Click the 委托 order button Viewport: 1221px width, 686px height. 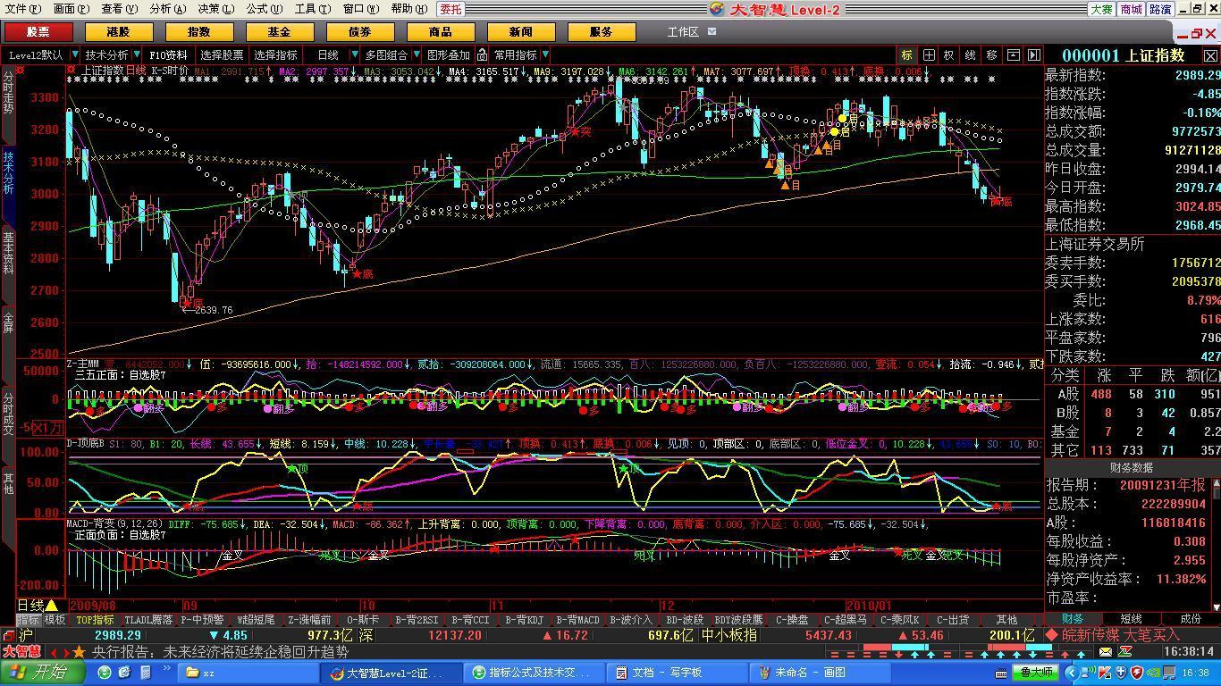click(x=451, y=9)
